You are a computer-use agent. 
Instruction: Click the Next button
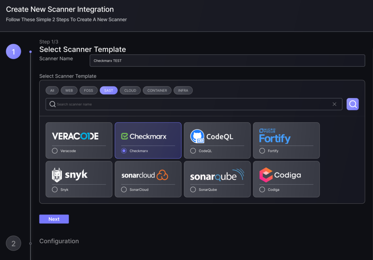54,219
